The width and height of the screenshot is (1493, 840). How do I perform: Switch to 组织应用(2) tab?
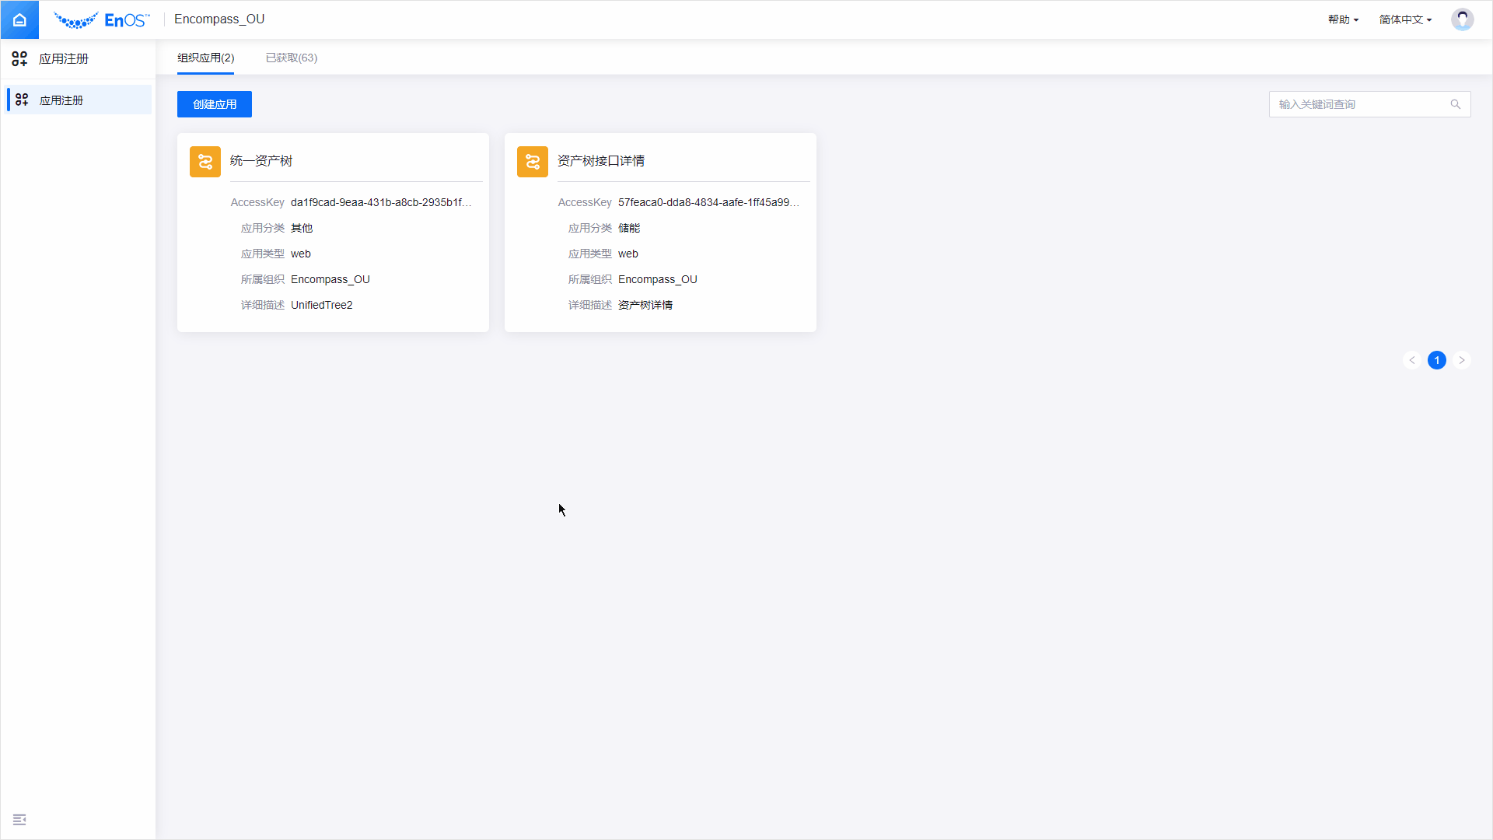[205, 58]
